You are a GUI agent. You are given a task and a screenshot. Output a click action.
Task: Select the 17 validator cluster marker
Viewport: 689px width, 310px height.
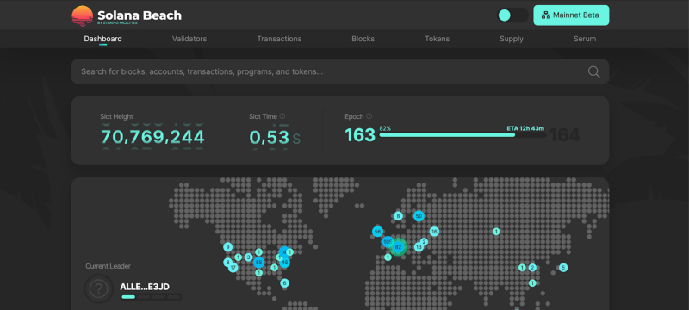[233, 268]
